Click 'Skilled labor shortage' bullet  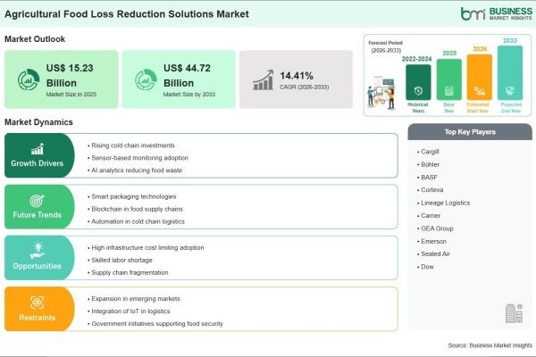120,260
